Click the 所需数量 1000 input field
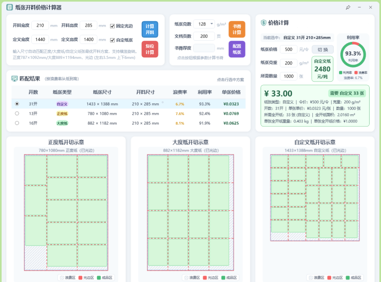381x282 pixels. [288, 76]
